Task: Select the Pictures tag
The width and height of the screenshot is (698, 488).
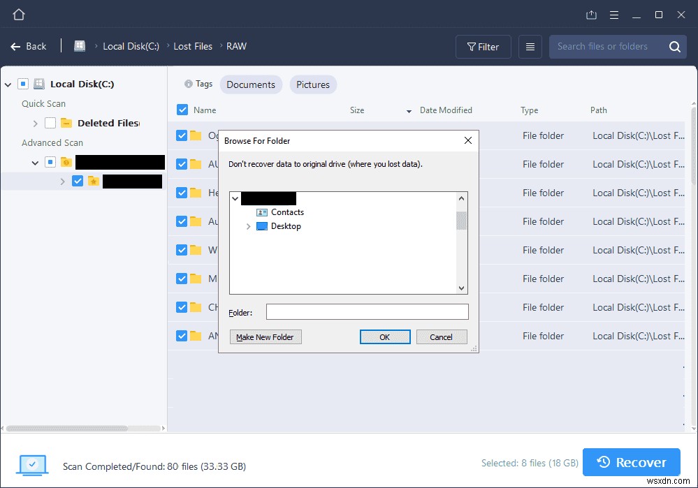Action: tap(313, 84)
